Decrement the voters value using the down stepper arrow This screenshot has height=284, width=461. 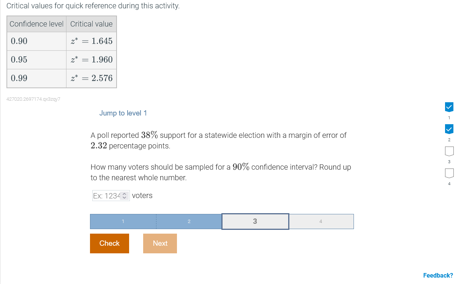pos(124,197)
